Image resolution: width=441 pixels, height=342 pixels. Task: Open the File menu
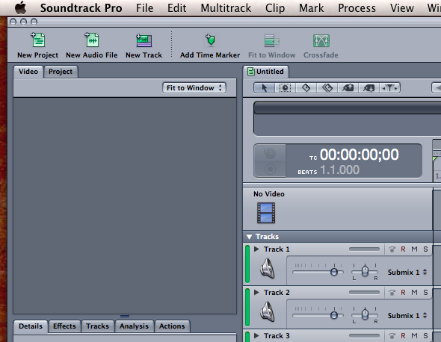pyautogui.click(x=144, y=8)
